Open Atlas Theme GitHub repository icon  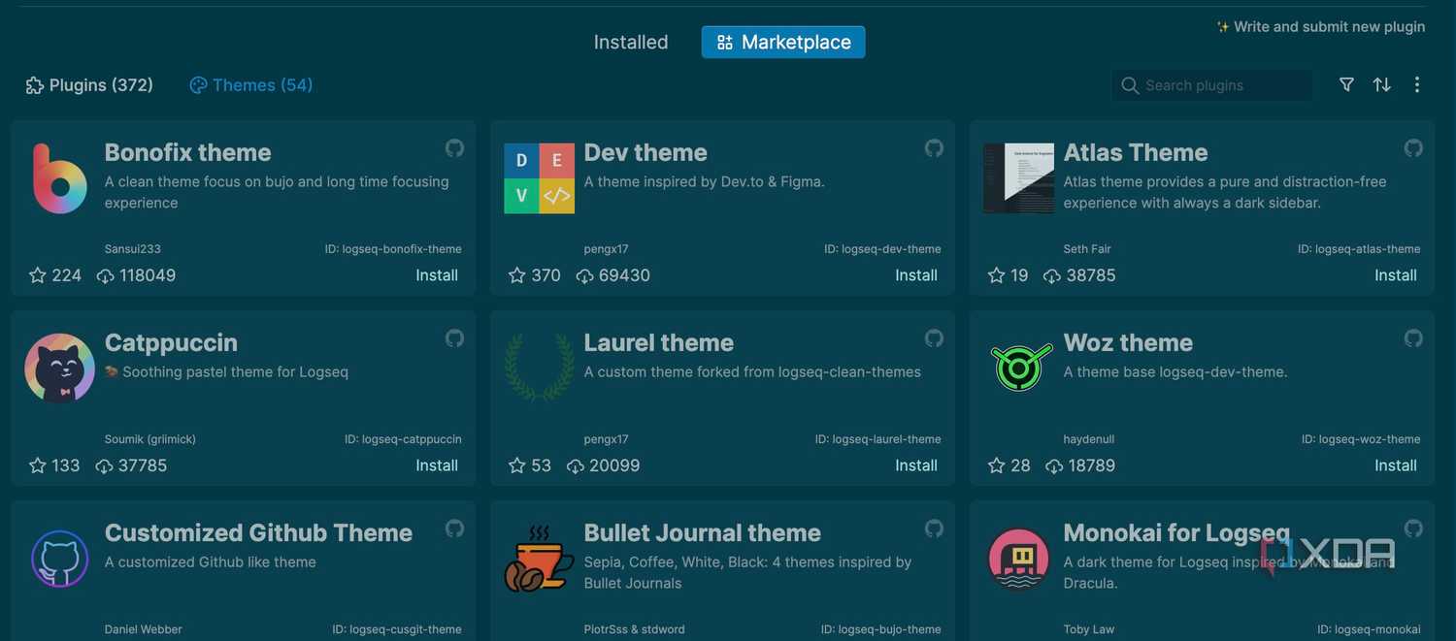coord(1413,148)
